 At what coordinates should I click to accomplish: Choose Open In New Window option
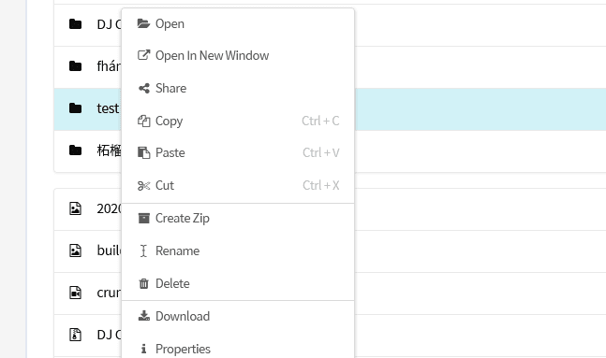pos(238,55)
